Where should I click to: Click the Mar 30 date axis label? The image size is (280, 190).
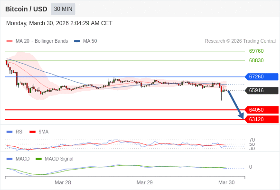pos(226,182)
